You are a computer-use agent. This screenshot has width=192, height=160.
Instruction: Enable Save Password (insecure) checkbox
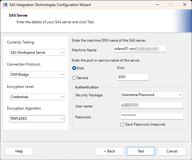coord(122,124)
